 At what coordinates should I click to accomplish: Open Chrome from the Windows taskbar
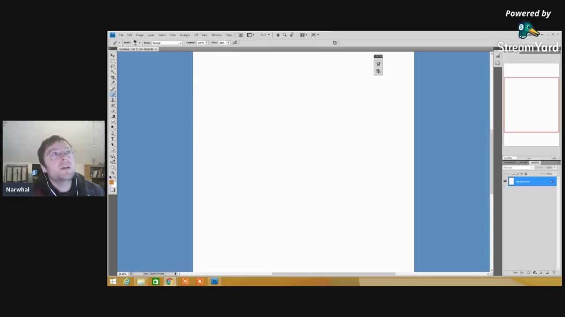169,281
